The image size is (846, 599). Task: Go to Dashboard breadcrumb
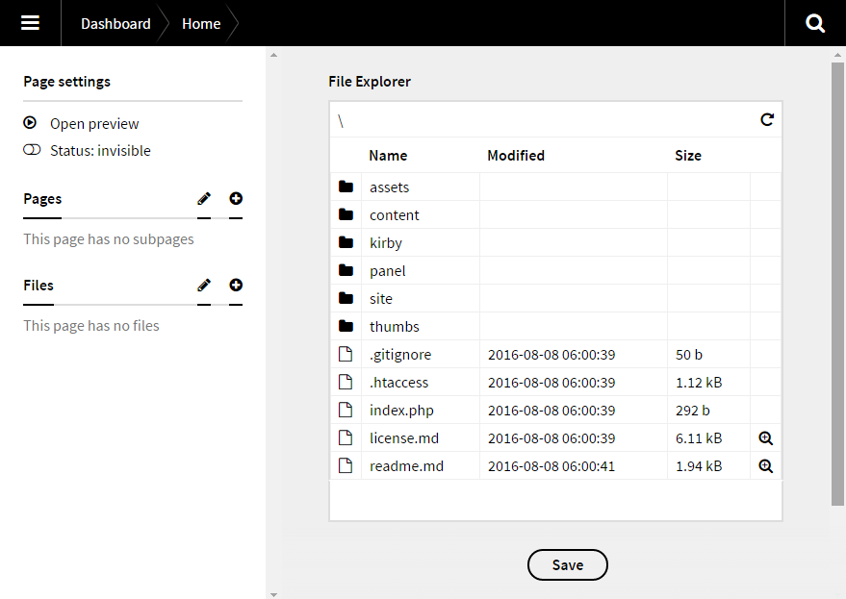(115, 24)
